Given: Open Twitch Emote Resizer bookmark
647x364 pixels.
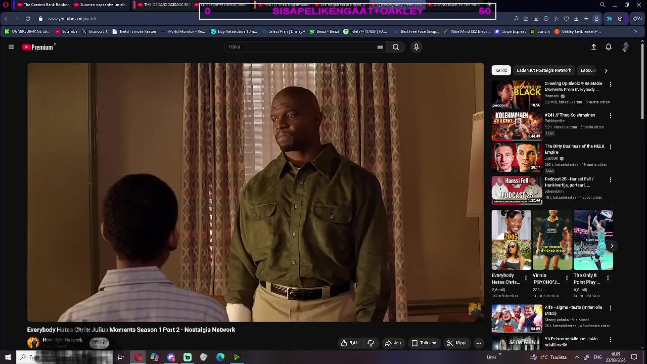Looking at the screenshot, I should 134,31.
